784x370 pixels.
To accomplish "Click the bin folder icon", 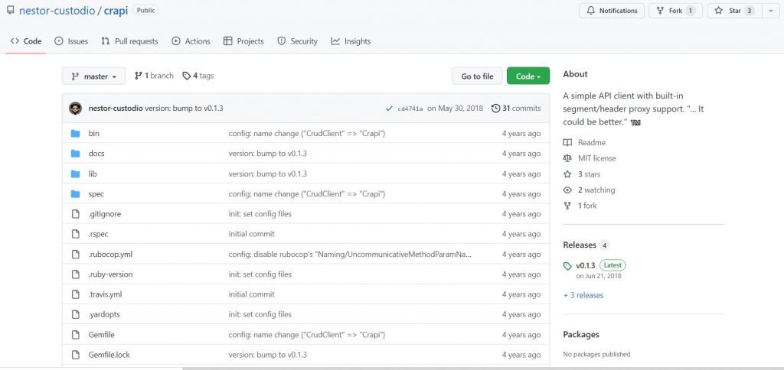I will point(76,133).
